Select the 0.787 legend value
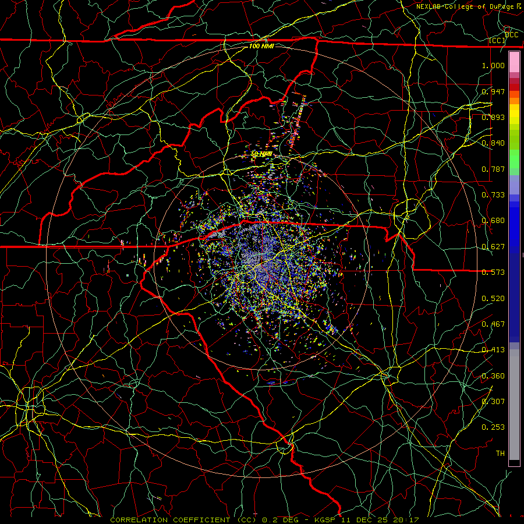 click(x=493, y=169)
